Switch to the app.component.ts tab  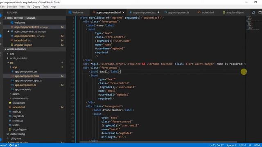click(x=178, y=12)
